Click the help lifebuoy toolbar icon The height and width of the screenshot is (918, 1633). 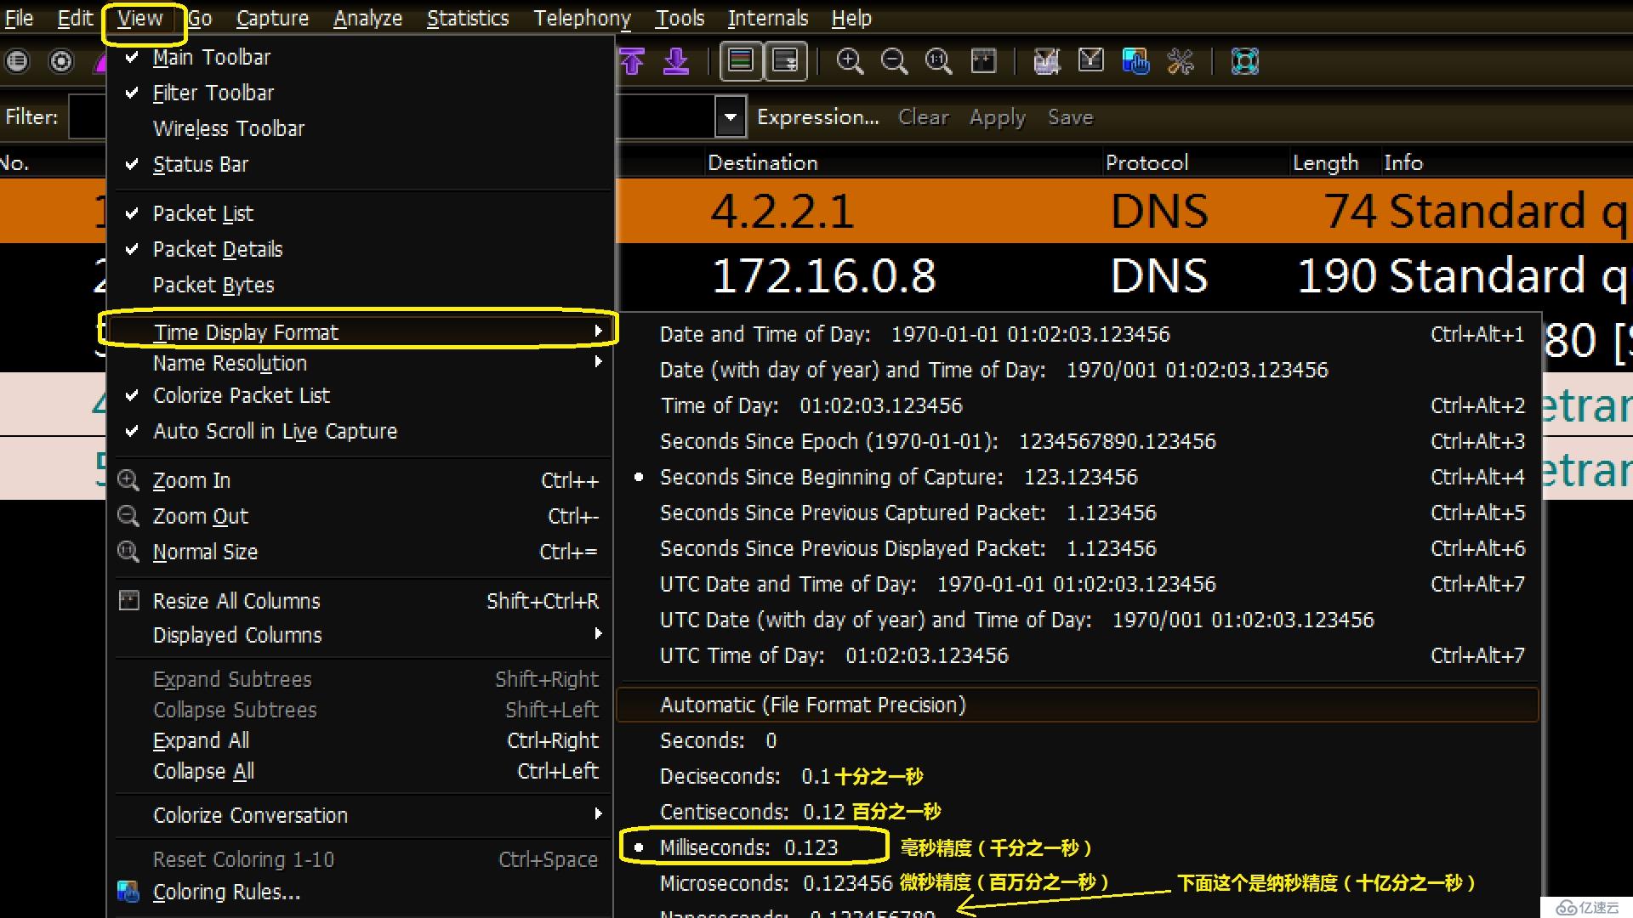point(1245,61)
